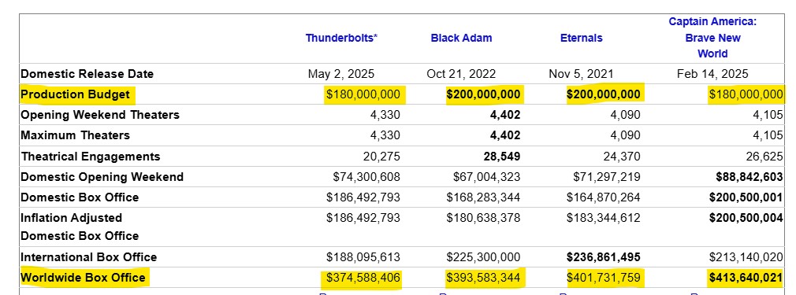
Task: Select the Production Budget row label
Action: coord(75,94)
